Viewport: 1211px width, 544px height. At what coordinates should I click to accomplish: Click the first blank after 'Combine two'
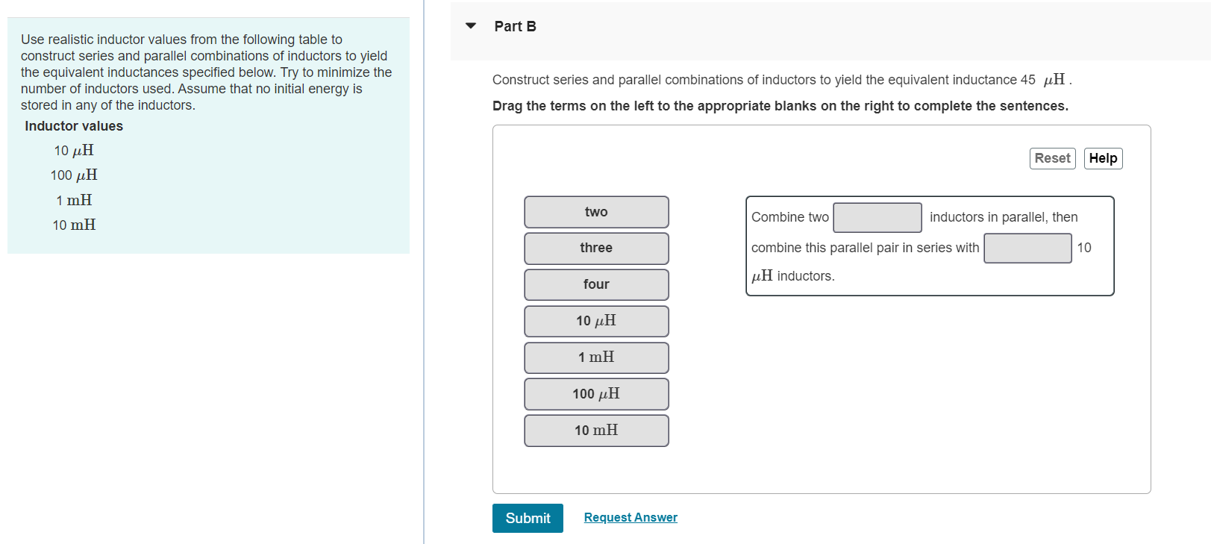tap(877, 217)
